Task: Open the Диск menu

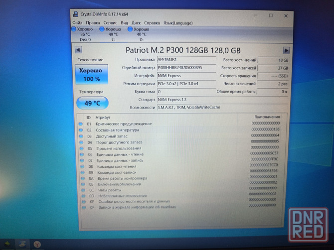Action: click(x=136, y=23)
